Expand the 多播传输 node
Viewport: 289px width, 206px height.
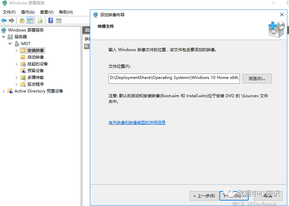point(17,78)
